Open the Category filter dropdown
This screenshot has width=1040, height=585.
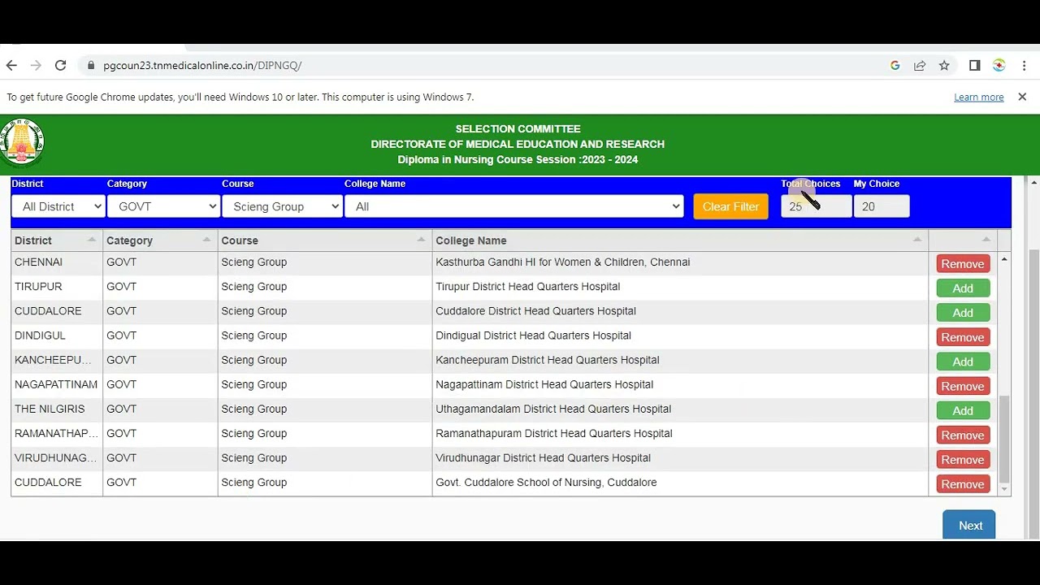pyautogui.click(x=163, y=206)
